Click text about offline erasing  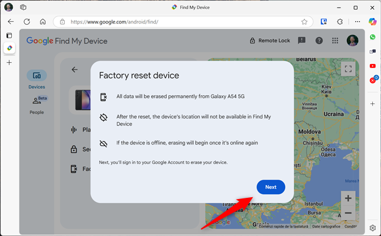pos(187,143)
